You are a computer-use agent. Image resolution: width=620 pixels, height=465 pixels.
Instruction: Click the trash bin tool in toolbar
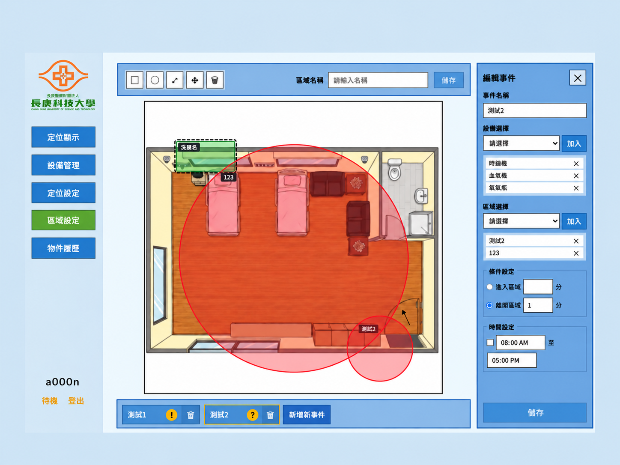215,80
